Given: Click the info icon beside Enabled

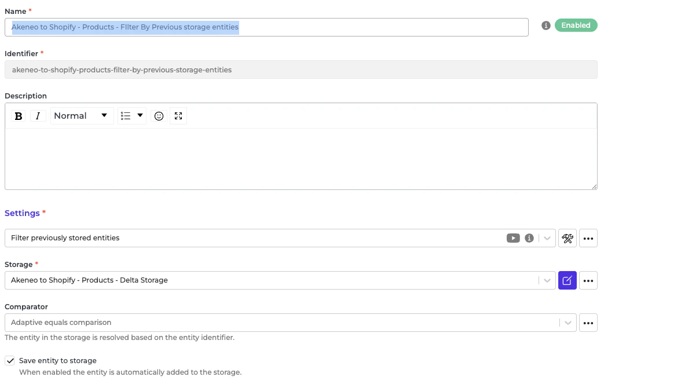Looking at the screenshot, I should click(546, 25).
